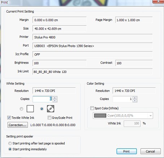Increase White Setting copies with up arrow
The height and width of the screenshot is (158, 164).
55,98
